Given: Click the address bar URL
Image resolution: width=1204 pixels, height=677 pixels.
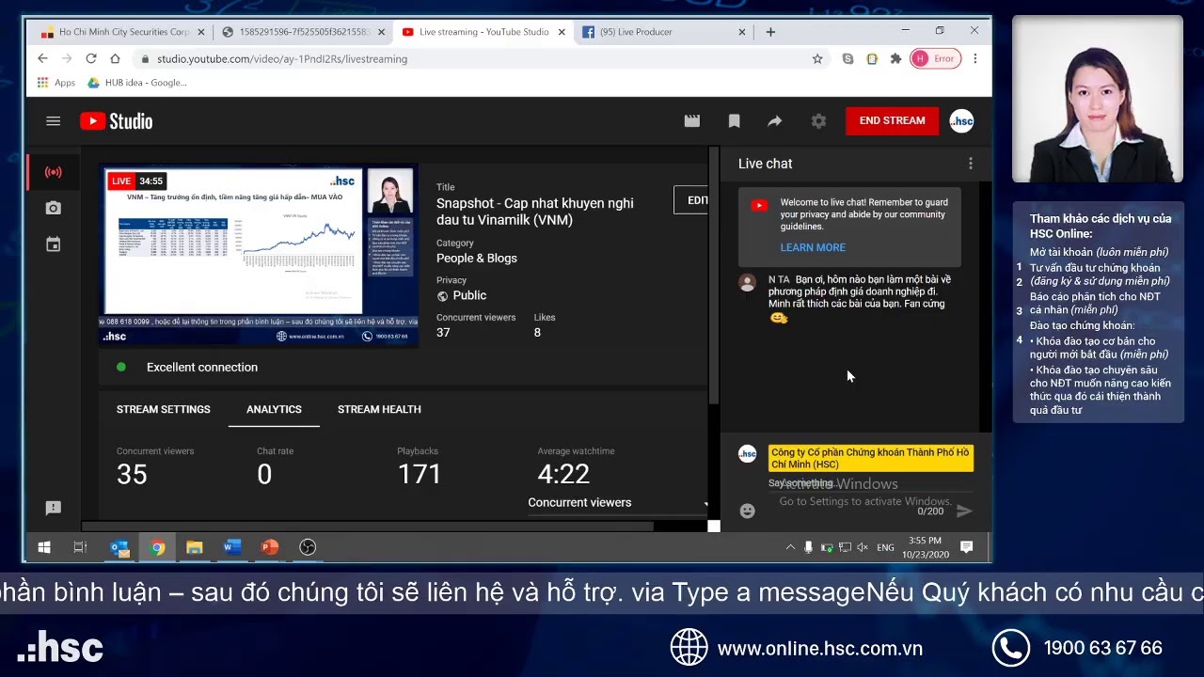Looking at the screenshot, I should point(282,58).
